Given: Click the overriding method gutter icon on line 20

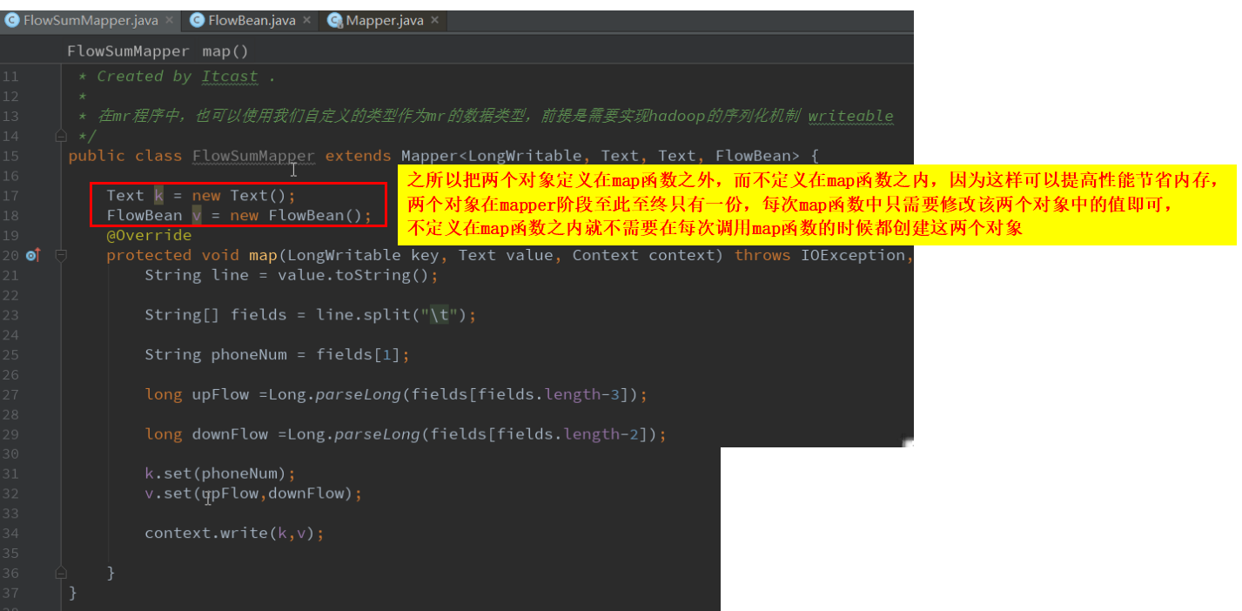Looking at the screenshot, I should [32, 256].
